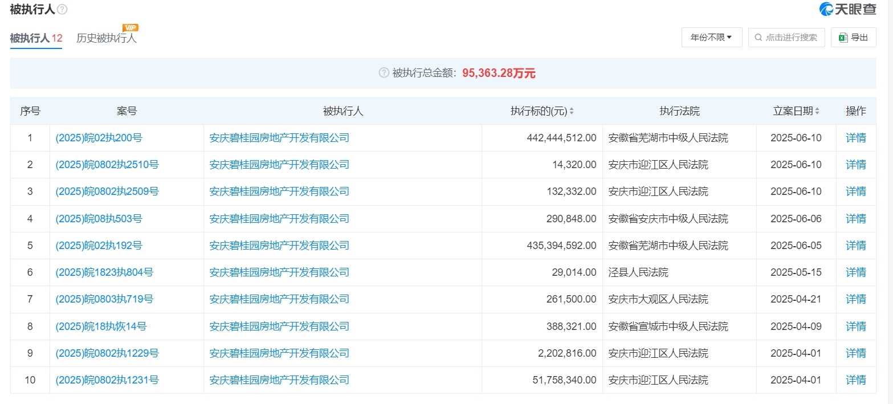Click the help icon beside 被执行人 title
893x404 pixels.
coord(62,10)
